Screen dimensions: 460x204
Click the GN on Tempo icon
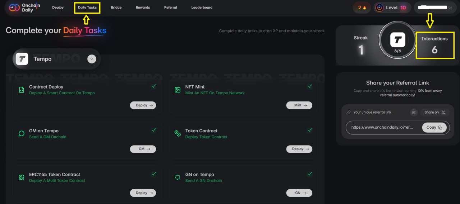point(178,177)
